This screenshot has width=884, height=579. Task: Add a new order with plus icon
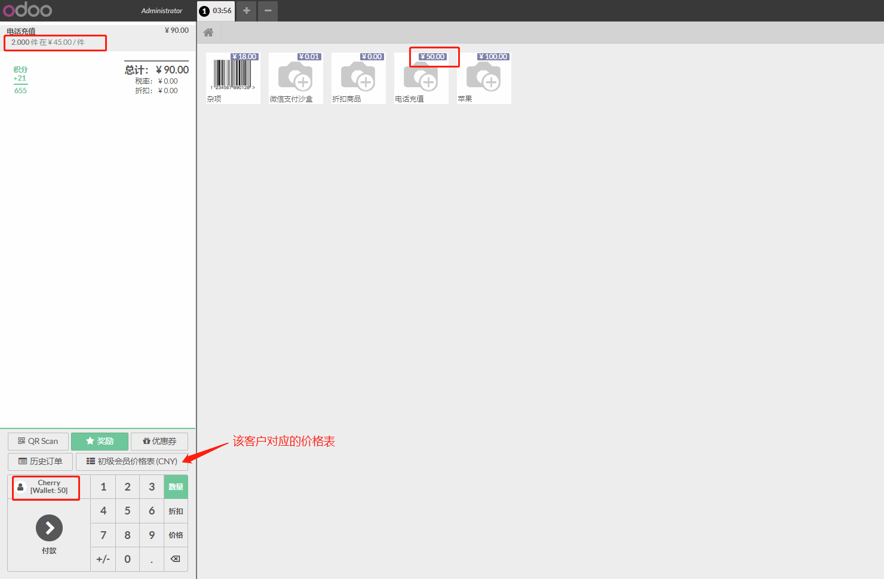click(246, 11)
